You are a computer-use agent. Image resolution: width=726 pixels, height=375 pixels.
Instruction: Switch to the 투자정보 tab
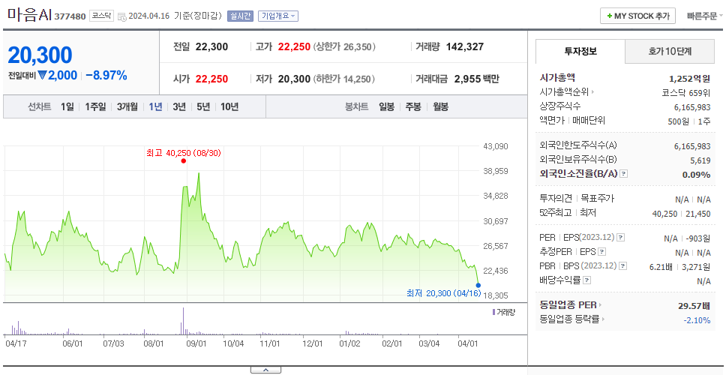click(580, 52)
